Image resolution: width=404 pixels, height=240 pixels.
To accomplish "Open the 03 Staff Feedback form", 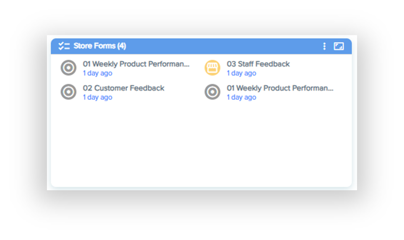I will point(258,64).
